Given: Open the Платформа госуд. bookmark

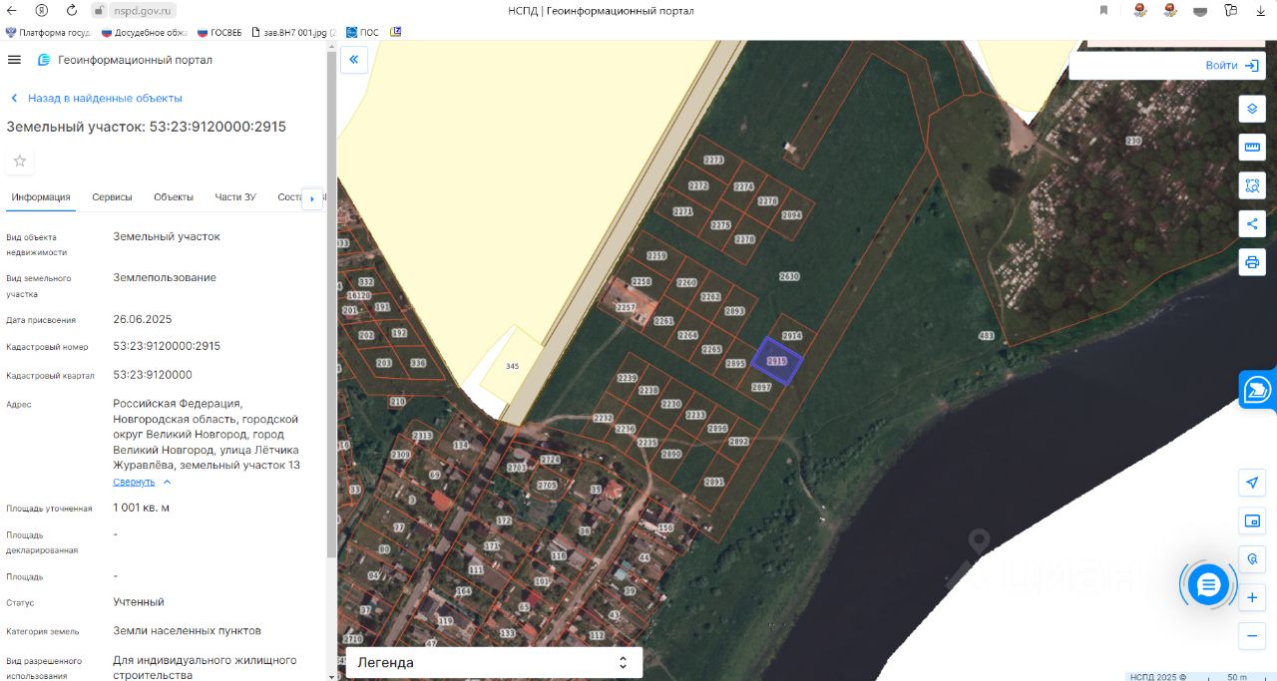Looking at the screenshot, I should pyautogui.click(x=48, y=32).
